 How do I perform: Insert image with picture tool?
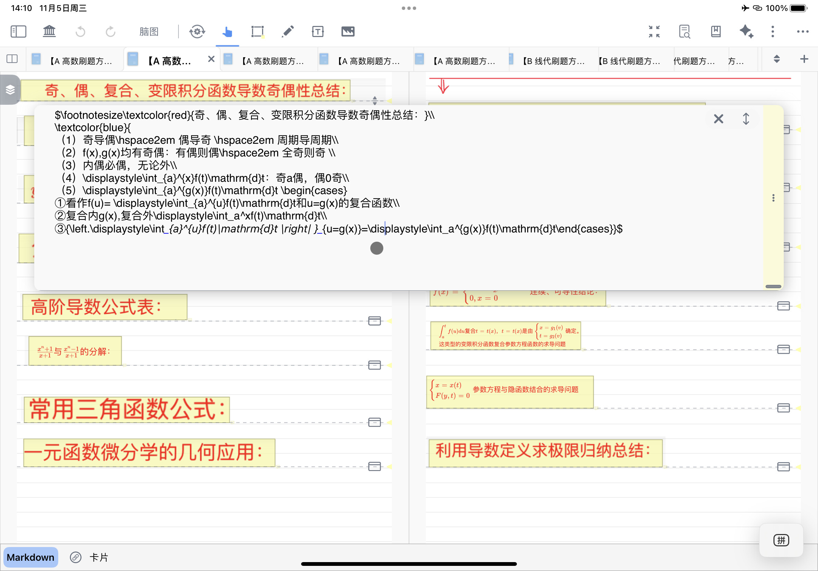pos(348,31)
